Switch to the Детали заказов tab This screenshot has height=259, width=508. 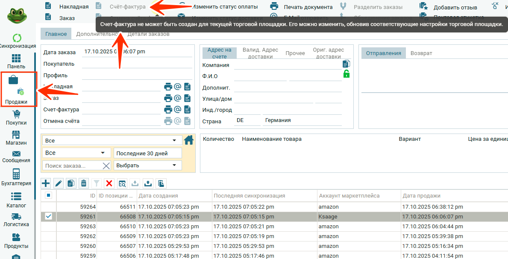point(148,34)
